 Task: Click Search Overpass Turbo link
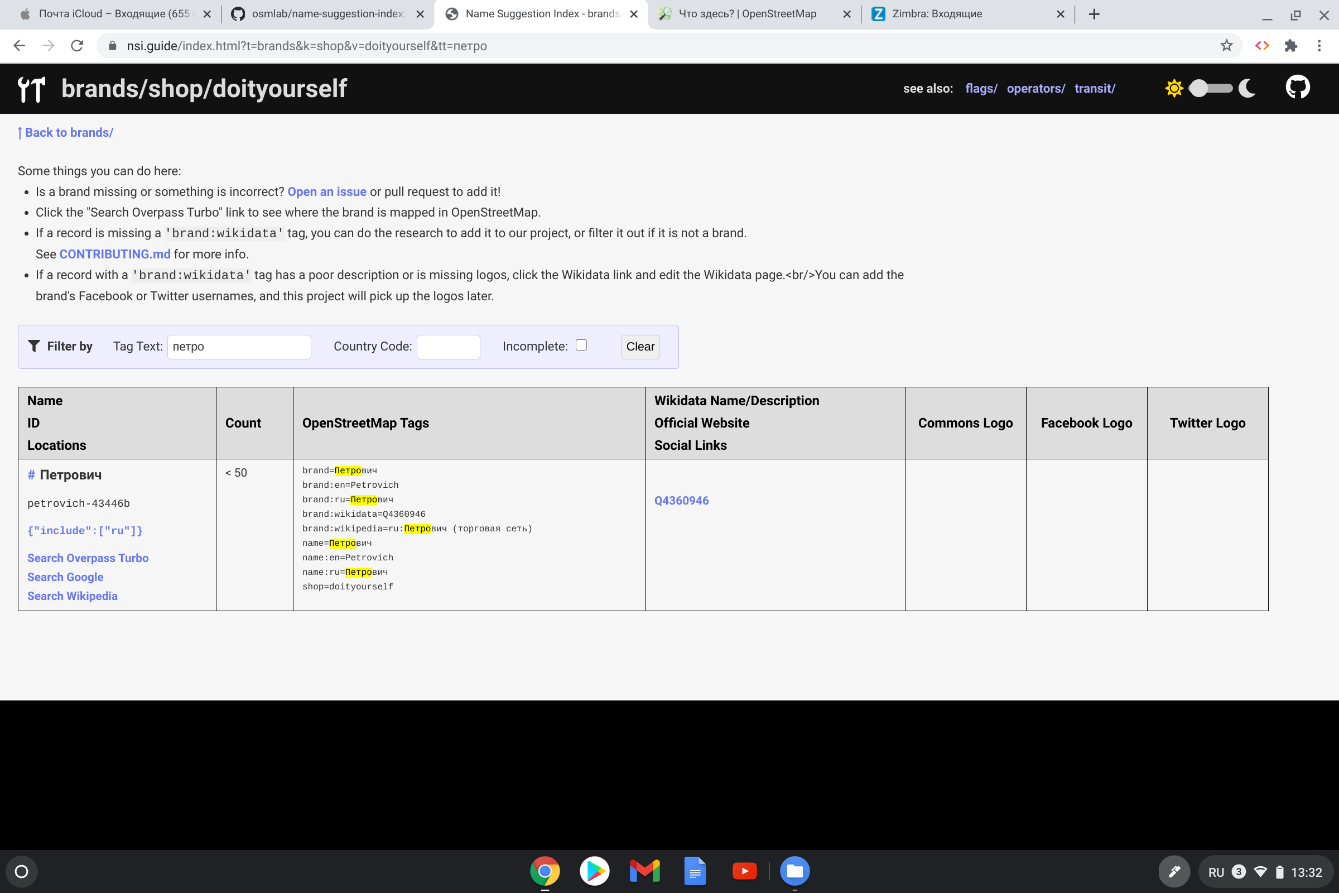88,558
